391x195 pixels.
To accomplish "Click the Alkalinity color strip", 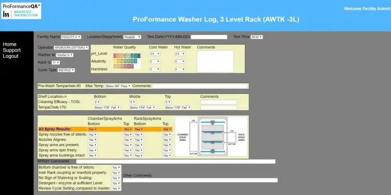I will [125, 61].
